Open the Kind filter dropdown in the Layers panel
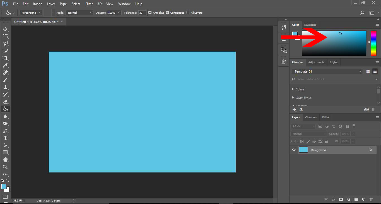This screenshot has height=204, width=381. (x=303, y=126)
